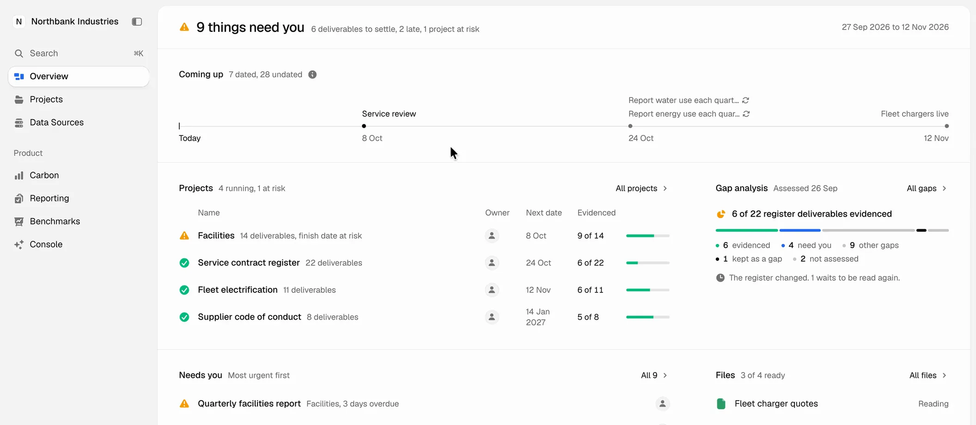The image size is (976, 425).
Task: Select the Fleet chargers live timeline label
Action: pyautogui.click(x=915, y=114)
